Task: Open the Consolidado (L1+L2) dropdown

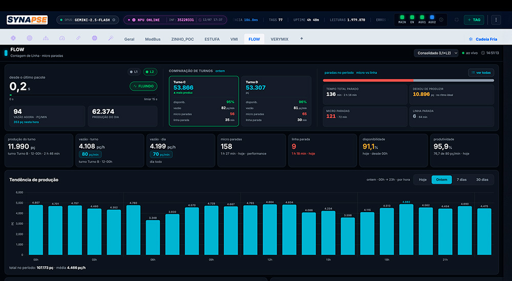Action: [x=436, y=53]
